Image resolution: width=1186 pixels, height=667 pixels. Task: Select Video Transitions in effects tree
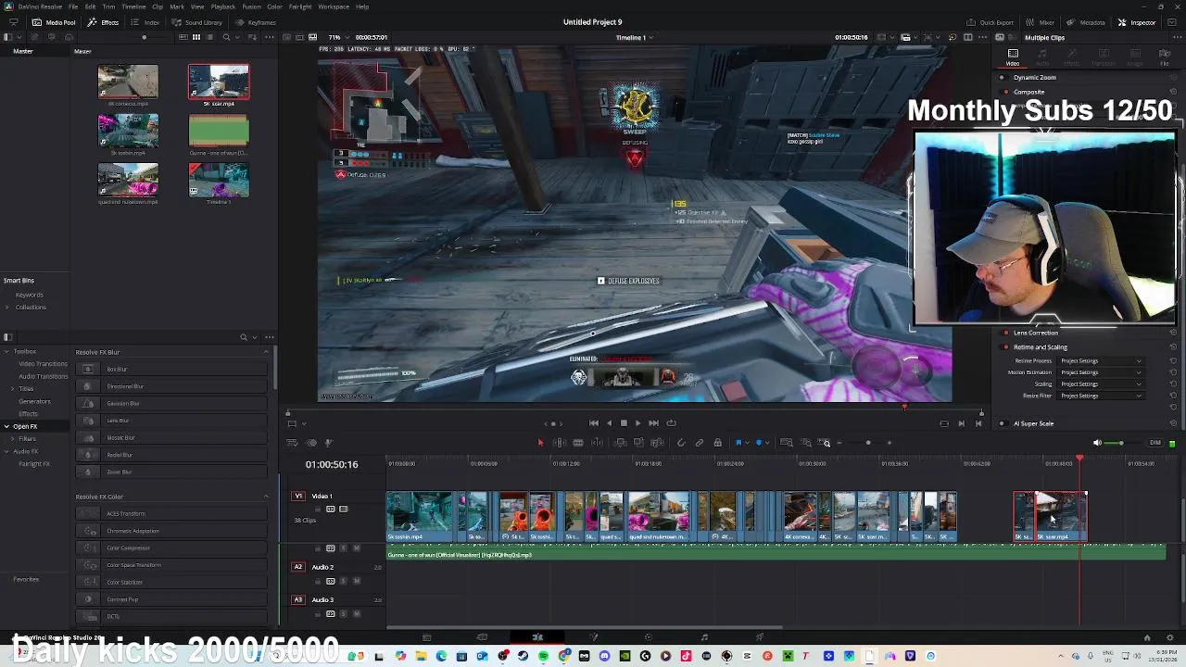tap(43, 364)
